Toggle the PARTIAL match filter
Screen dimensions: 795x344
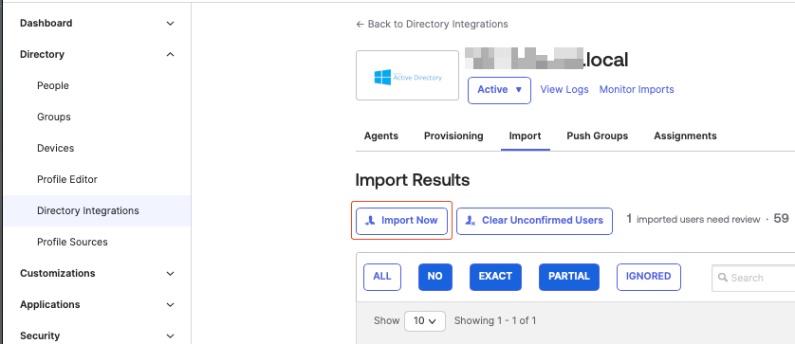click(x=569, y=277)
